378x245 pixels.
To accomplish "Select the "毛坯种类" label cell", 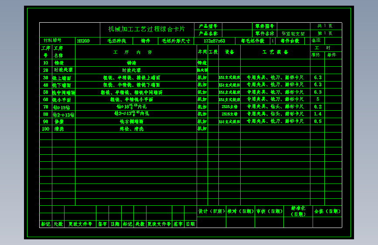I will click(x=116, y=41).
